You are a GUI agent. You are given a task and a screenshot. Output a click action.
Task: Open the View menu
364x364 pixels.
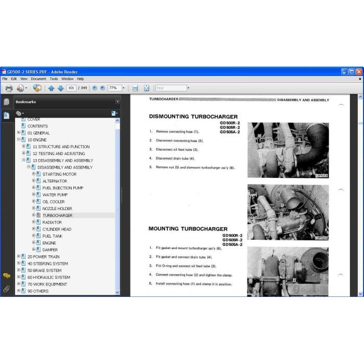click(24, 79)
